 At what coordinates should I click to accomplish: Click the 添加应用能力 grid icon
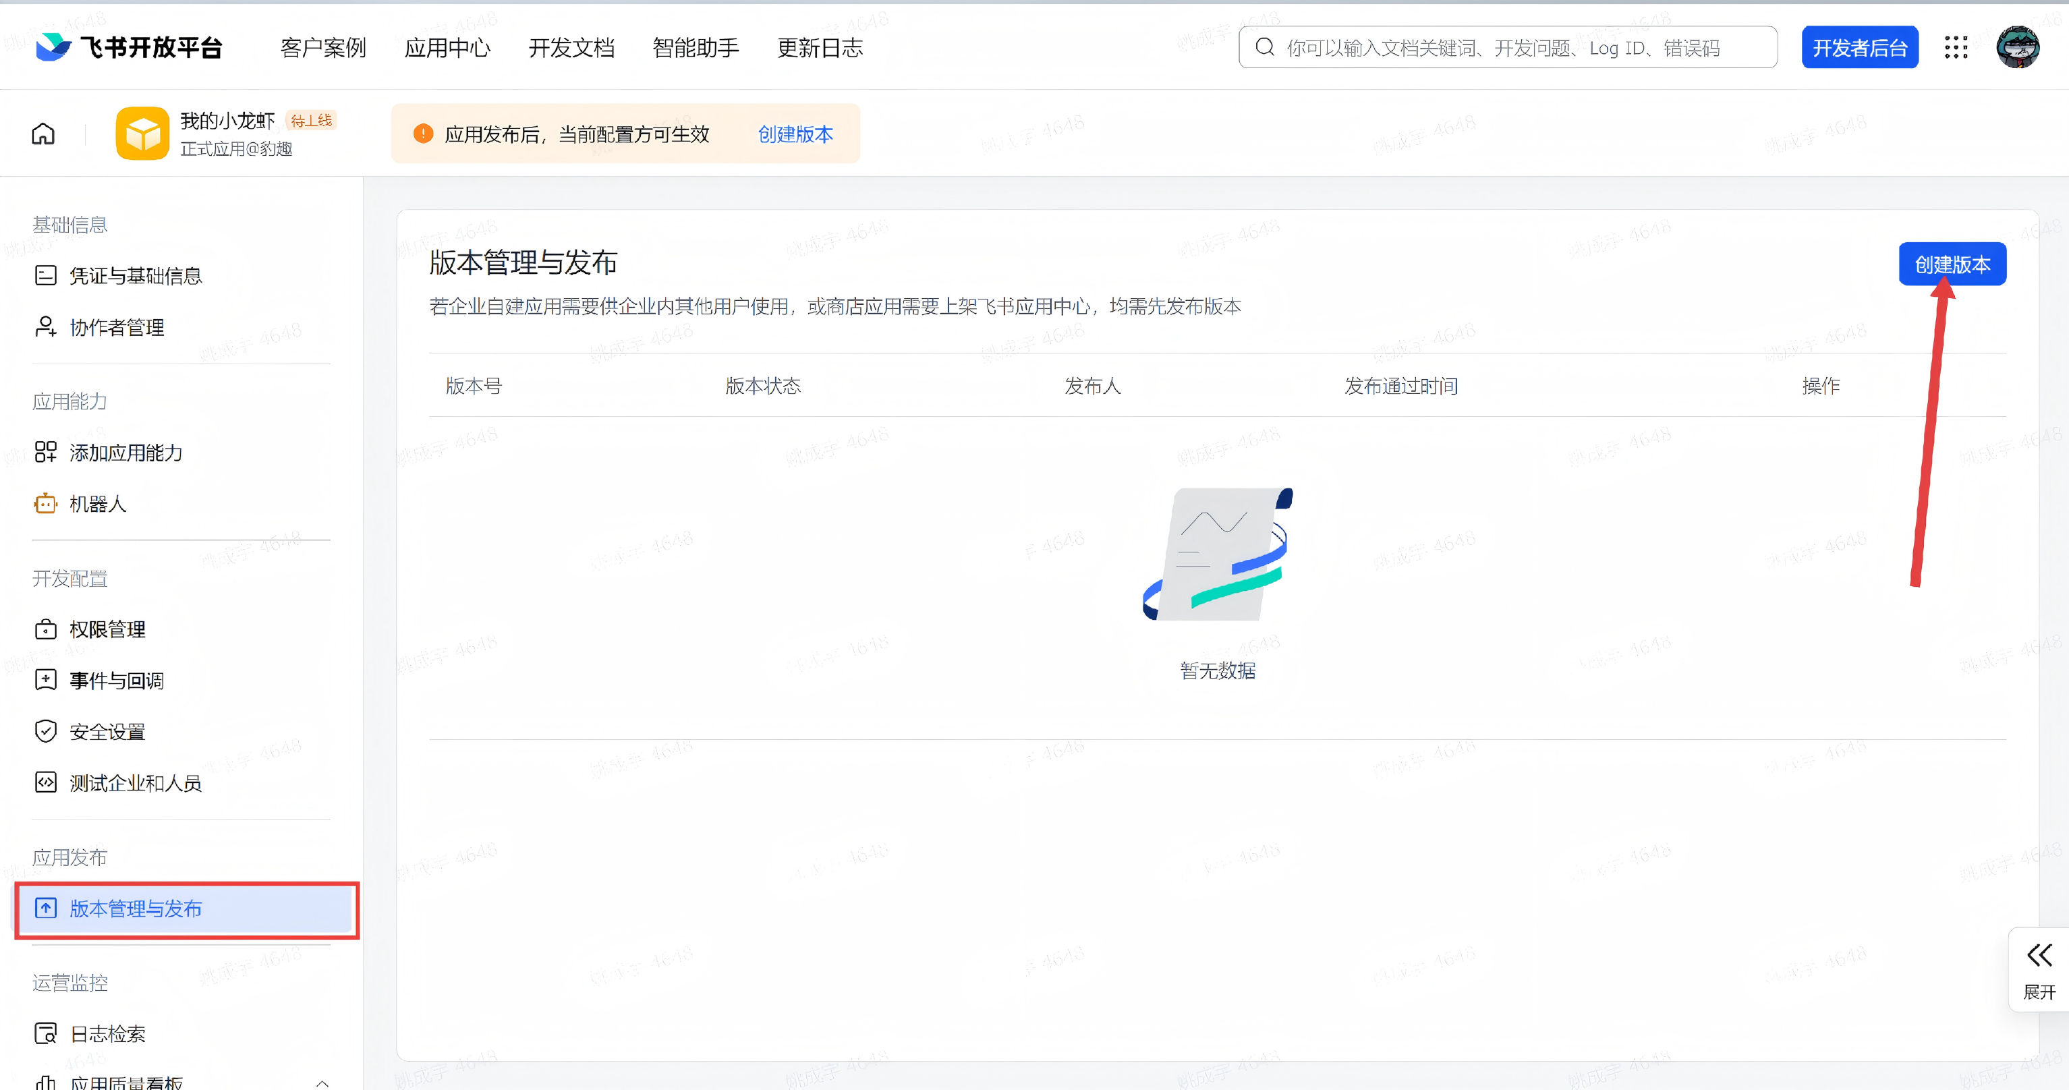46,452
